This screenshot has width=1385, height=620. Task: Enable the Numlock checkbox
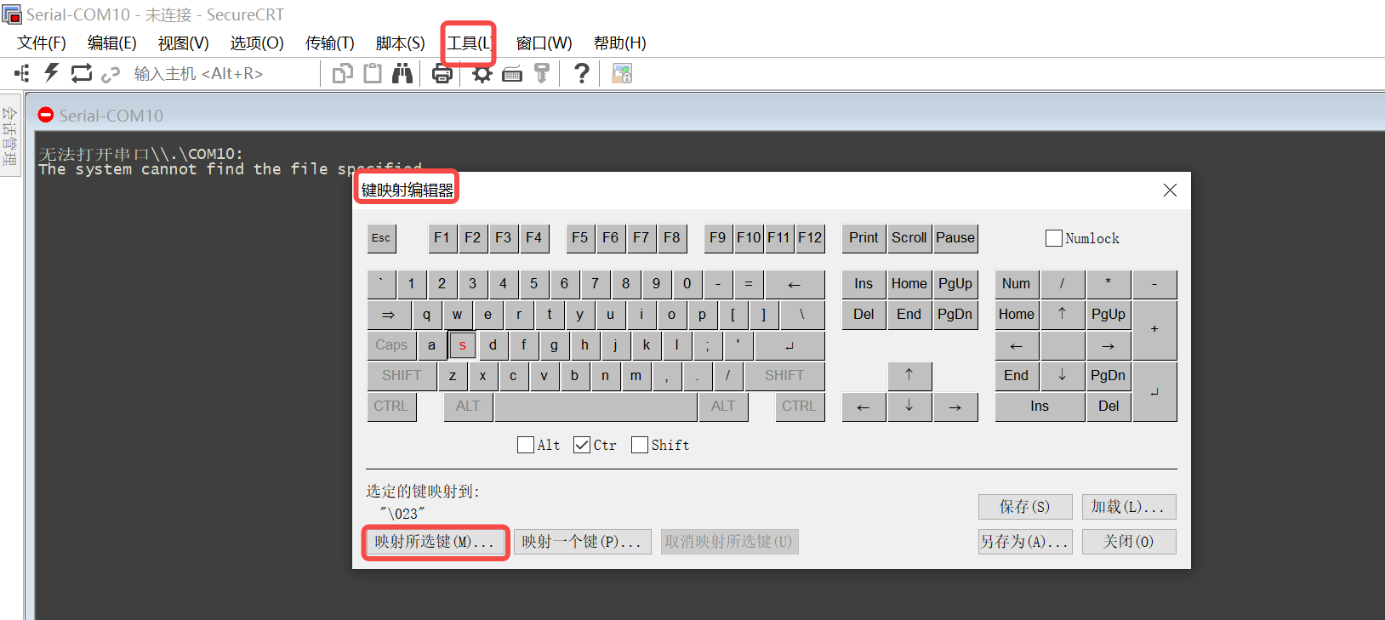coord(1054,238)
